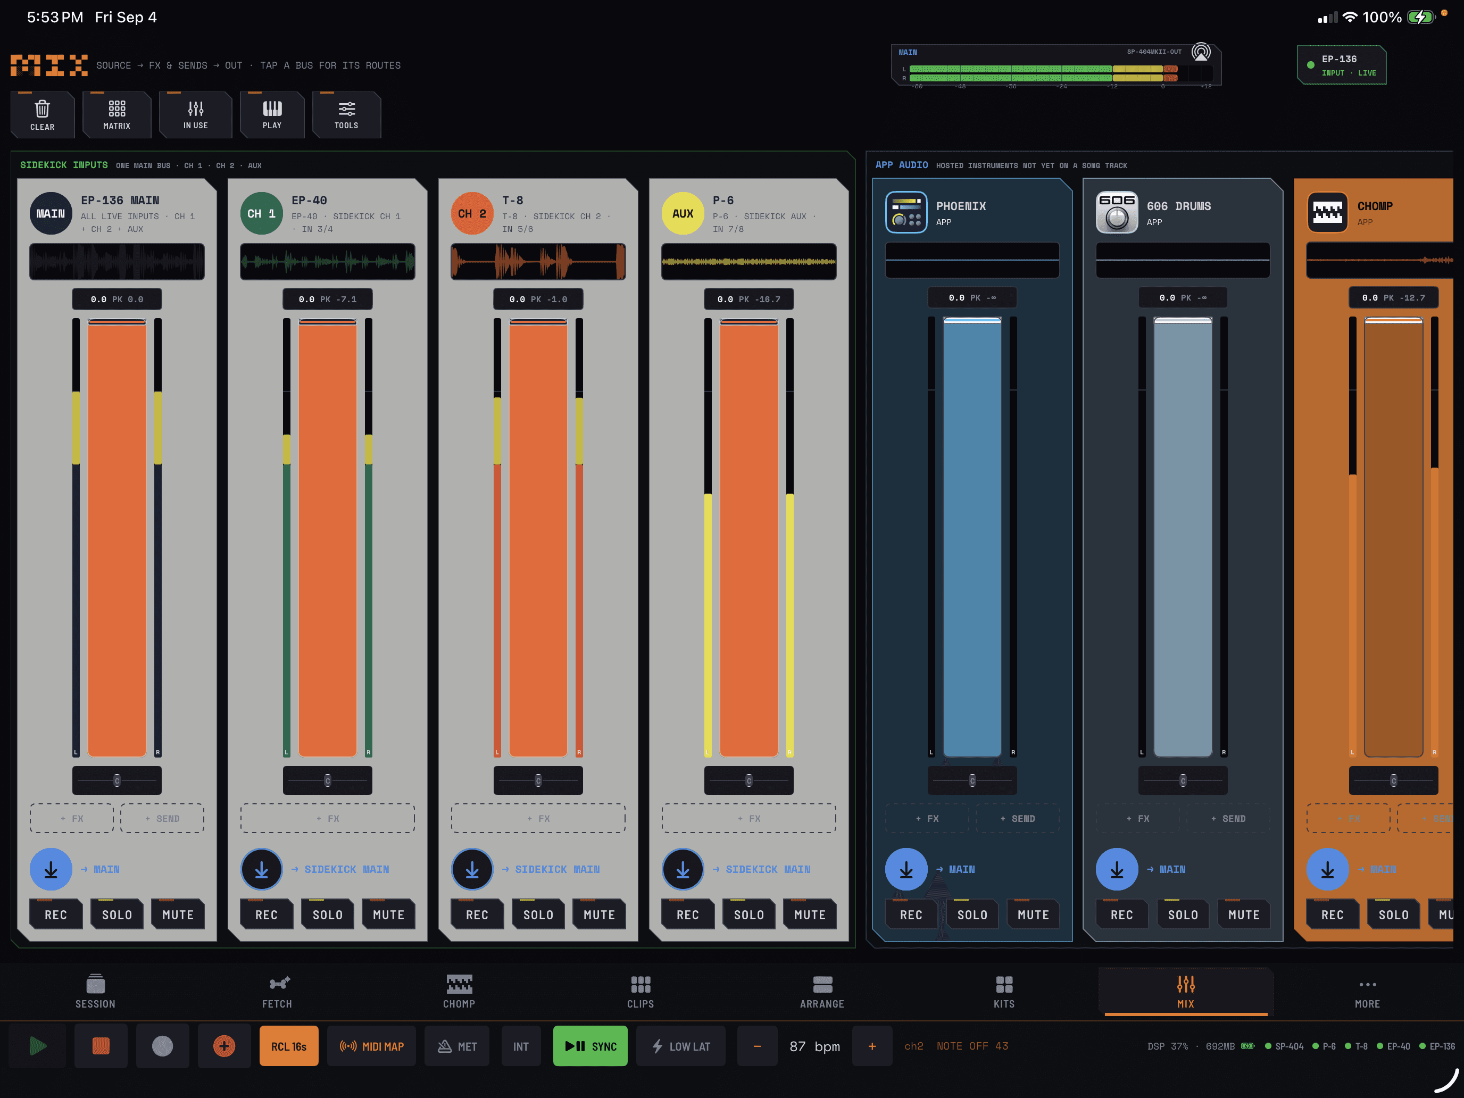Image resolution: width=1464 pixels, height=1098 pixels.
Task: Open the 606 Drums app icon
Action: [1117, 212]
